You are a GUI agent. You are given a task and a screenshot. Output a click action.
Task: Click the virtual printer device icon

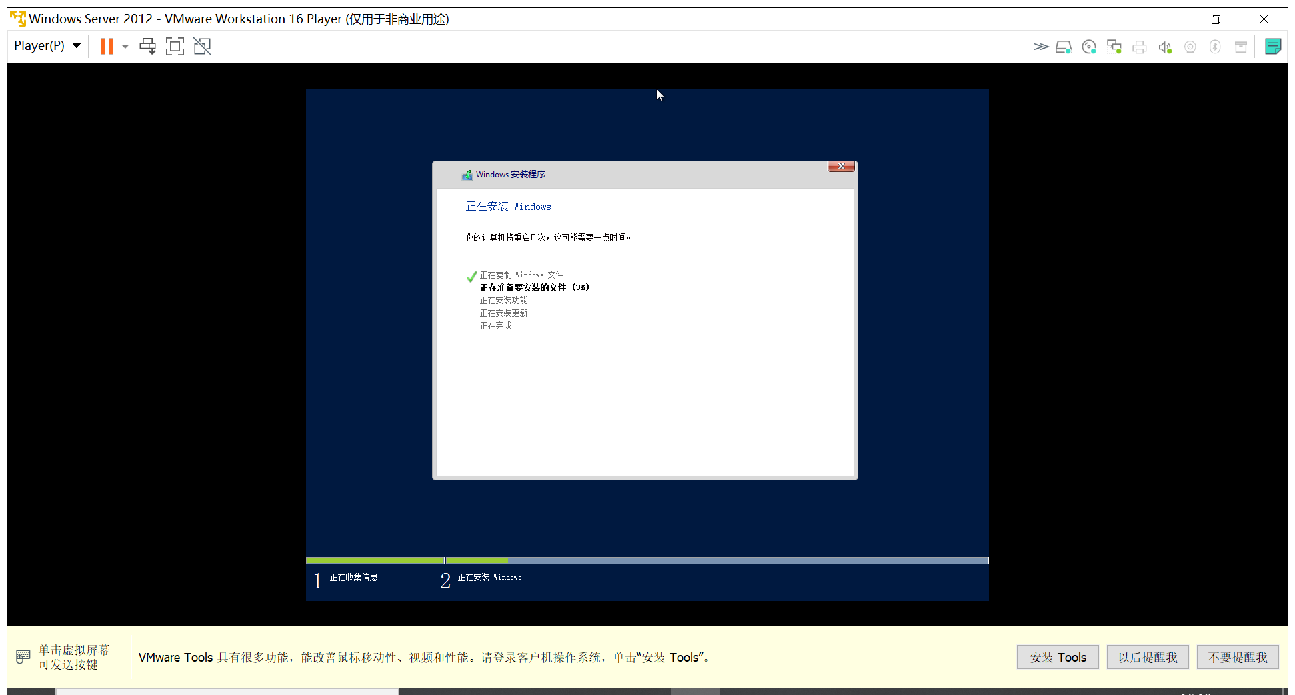[x=1139, y=47]
